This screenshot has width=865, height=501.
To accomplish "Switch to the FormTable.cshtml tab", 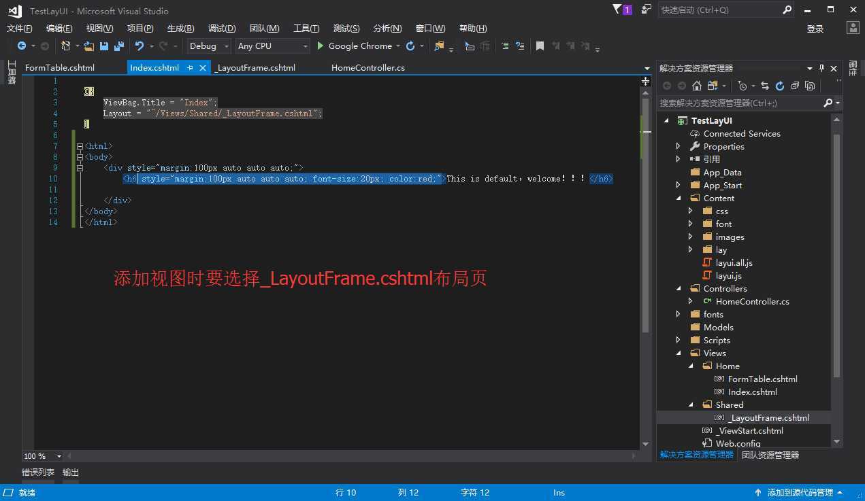I will point(60,68).
